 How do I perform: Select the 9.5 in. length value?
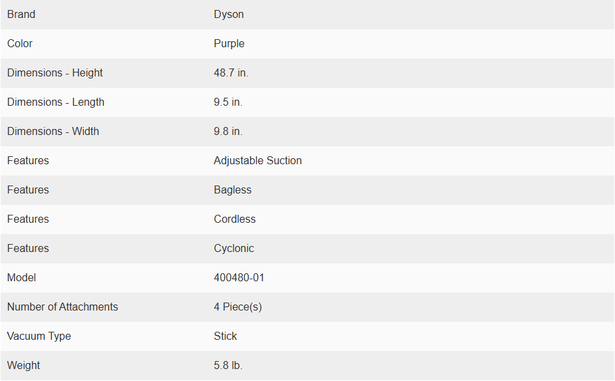pyautogui.click(x=228, y=102)
